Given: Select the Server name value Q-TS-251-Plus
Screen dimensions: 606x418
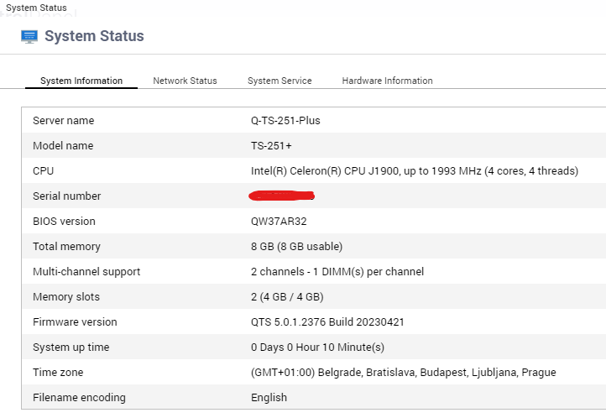Looking at the screenshot, I should click(x=285, y=120).
